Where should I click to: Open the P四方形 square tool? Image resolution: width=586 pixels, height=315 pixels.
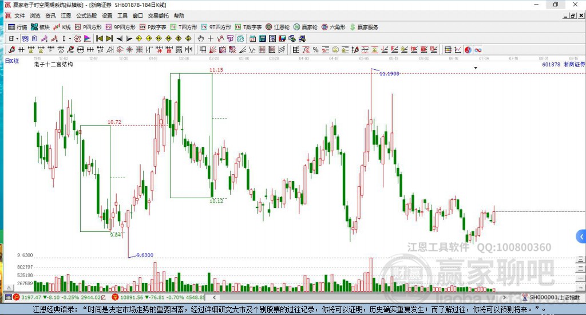88,27
